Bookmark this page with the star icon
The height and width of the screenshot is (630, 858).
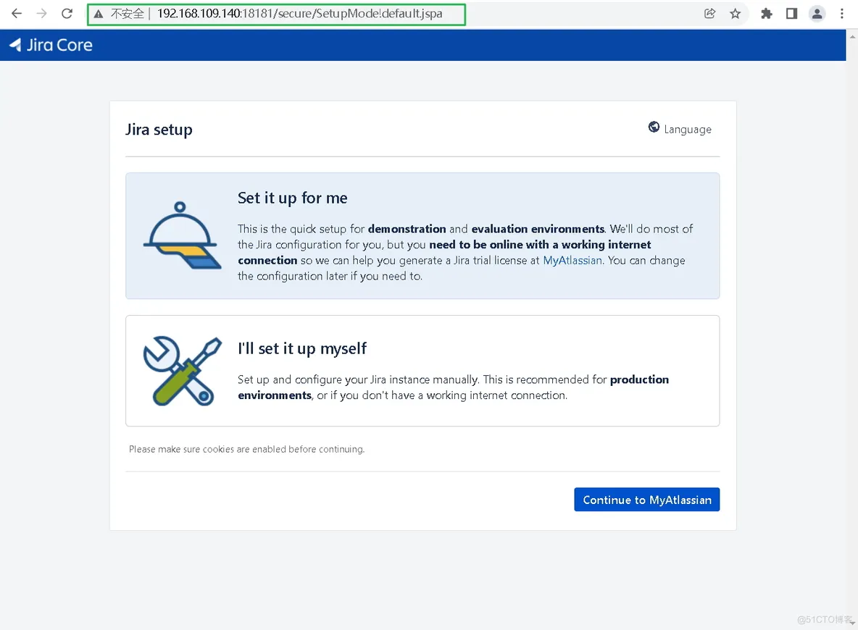[x=736, y=14]
